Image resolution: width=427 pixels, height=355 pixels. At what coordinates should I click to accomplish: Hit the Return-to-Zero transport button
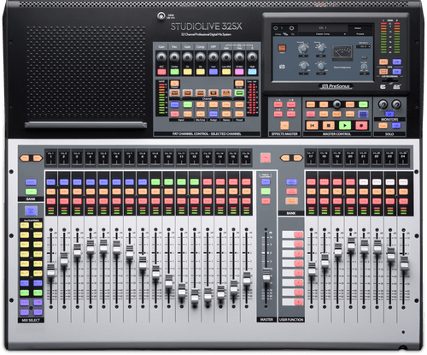(x=312, y=125)
